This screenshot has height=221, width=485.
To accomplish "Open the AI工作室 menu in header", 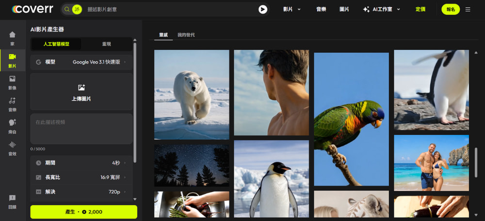I will tap(381, 9).
